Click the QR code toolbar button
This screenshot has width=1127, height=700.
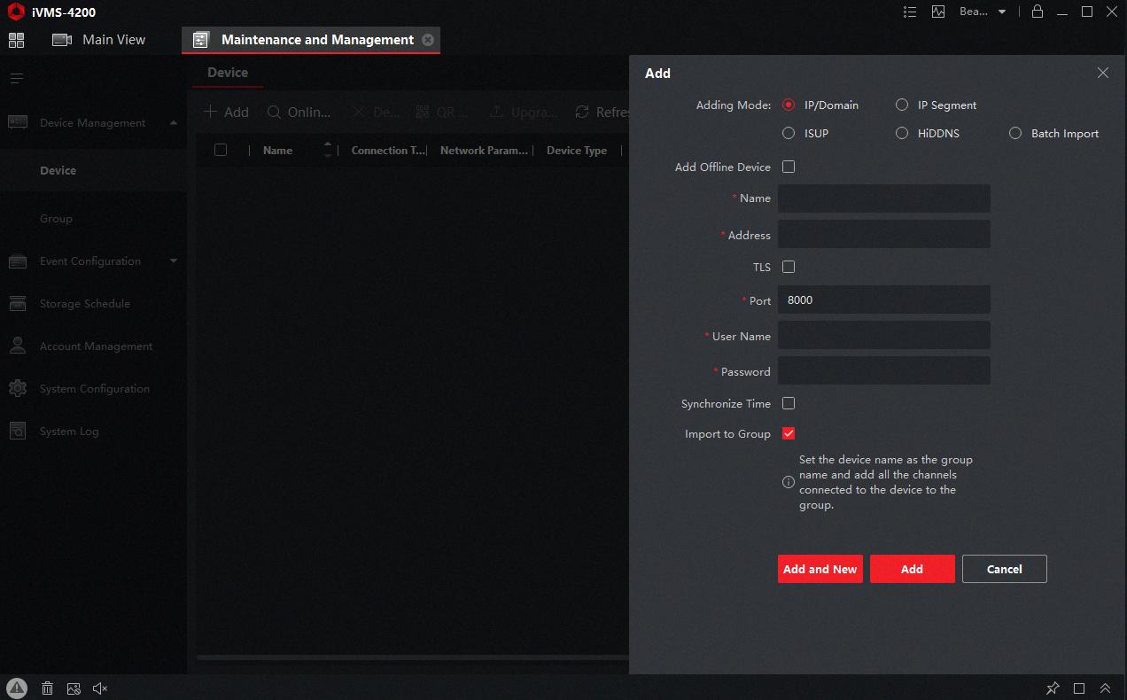pyautogui.click(x=441, y=113)
